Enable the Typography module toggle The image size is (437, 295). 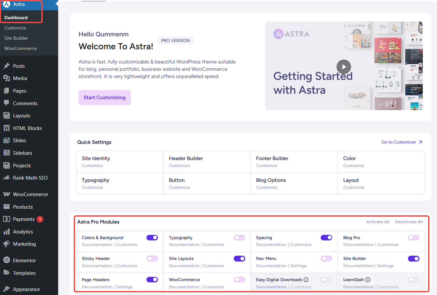click(x=239, y=237)
